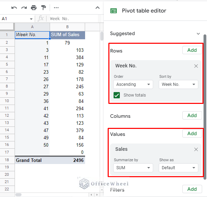The height and width of the screenshot is (197, 207).
Task: Click Add next to Rows
Action: click(x=192, y=50)
